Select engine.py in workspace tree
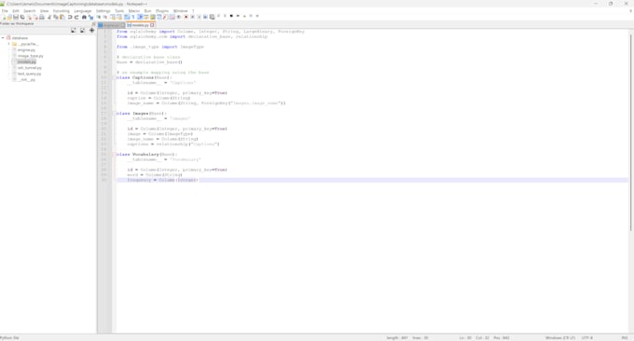 26,50
